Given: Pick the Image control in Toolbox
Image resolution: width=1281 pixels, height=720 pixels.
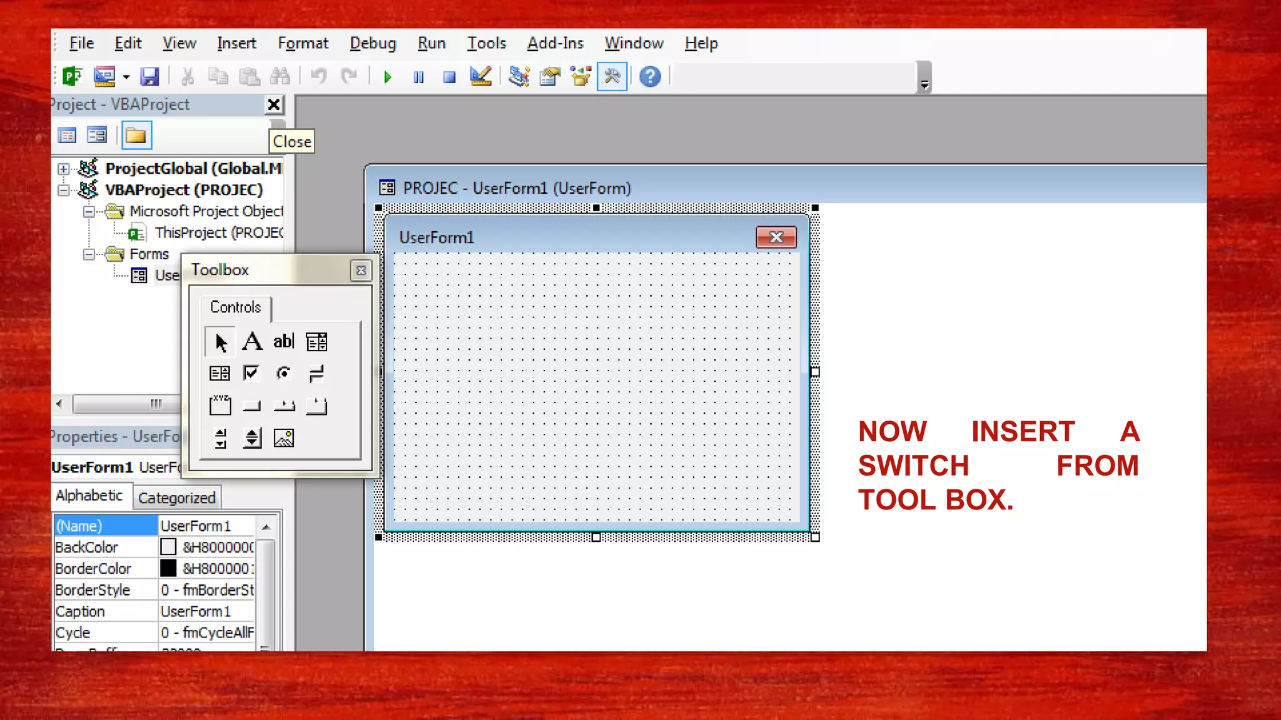Looking at the screenshot, I should 284,438.
